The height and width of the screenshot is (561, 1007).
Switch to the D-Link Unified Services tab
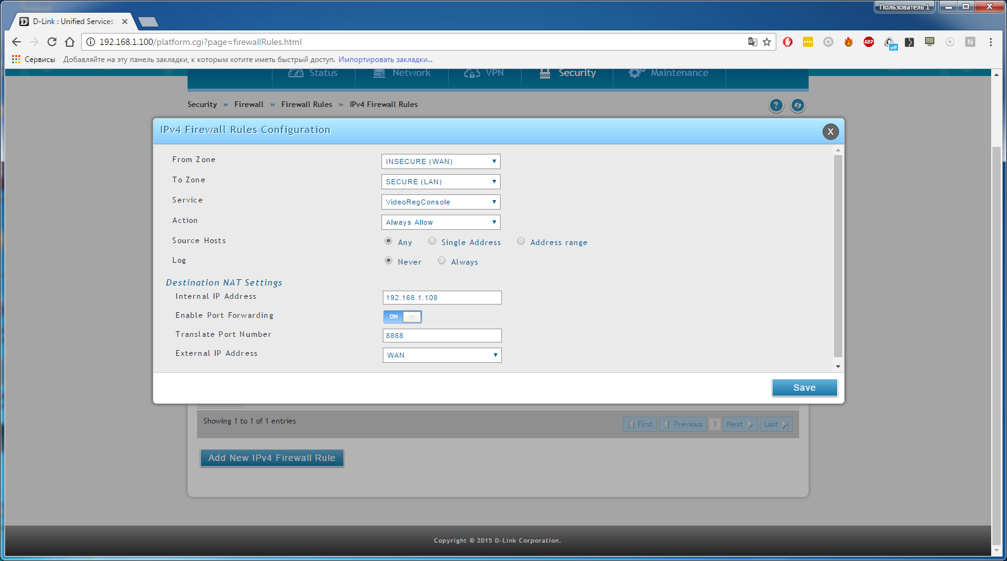click(x=73, y=22)
